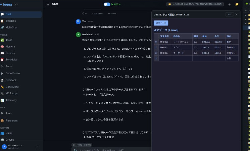
Task: Click the コード生成・新規作成 tag above input
Action: click(82, 145)
